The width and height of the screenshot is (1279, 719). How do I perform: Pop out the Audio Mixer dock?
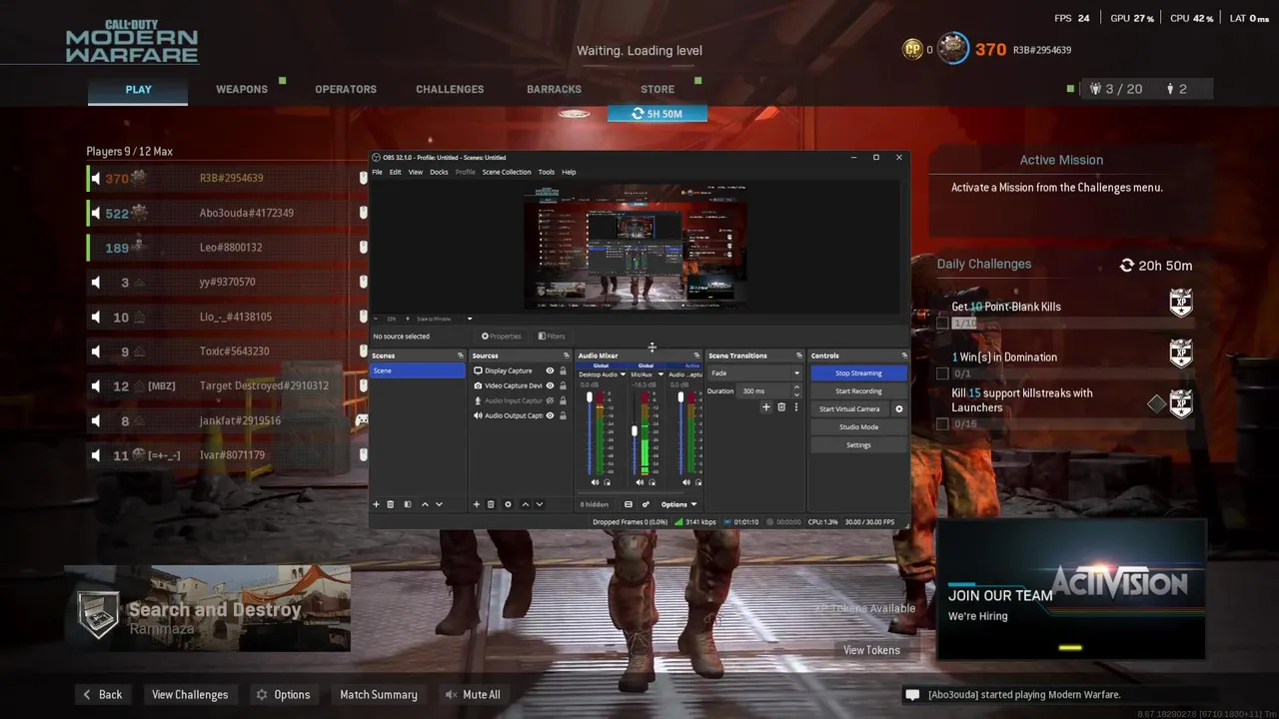(696, 356)
